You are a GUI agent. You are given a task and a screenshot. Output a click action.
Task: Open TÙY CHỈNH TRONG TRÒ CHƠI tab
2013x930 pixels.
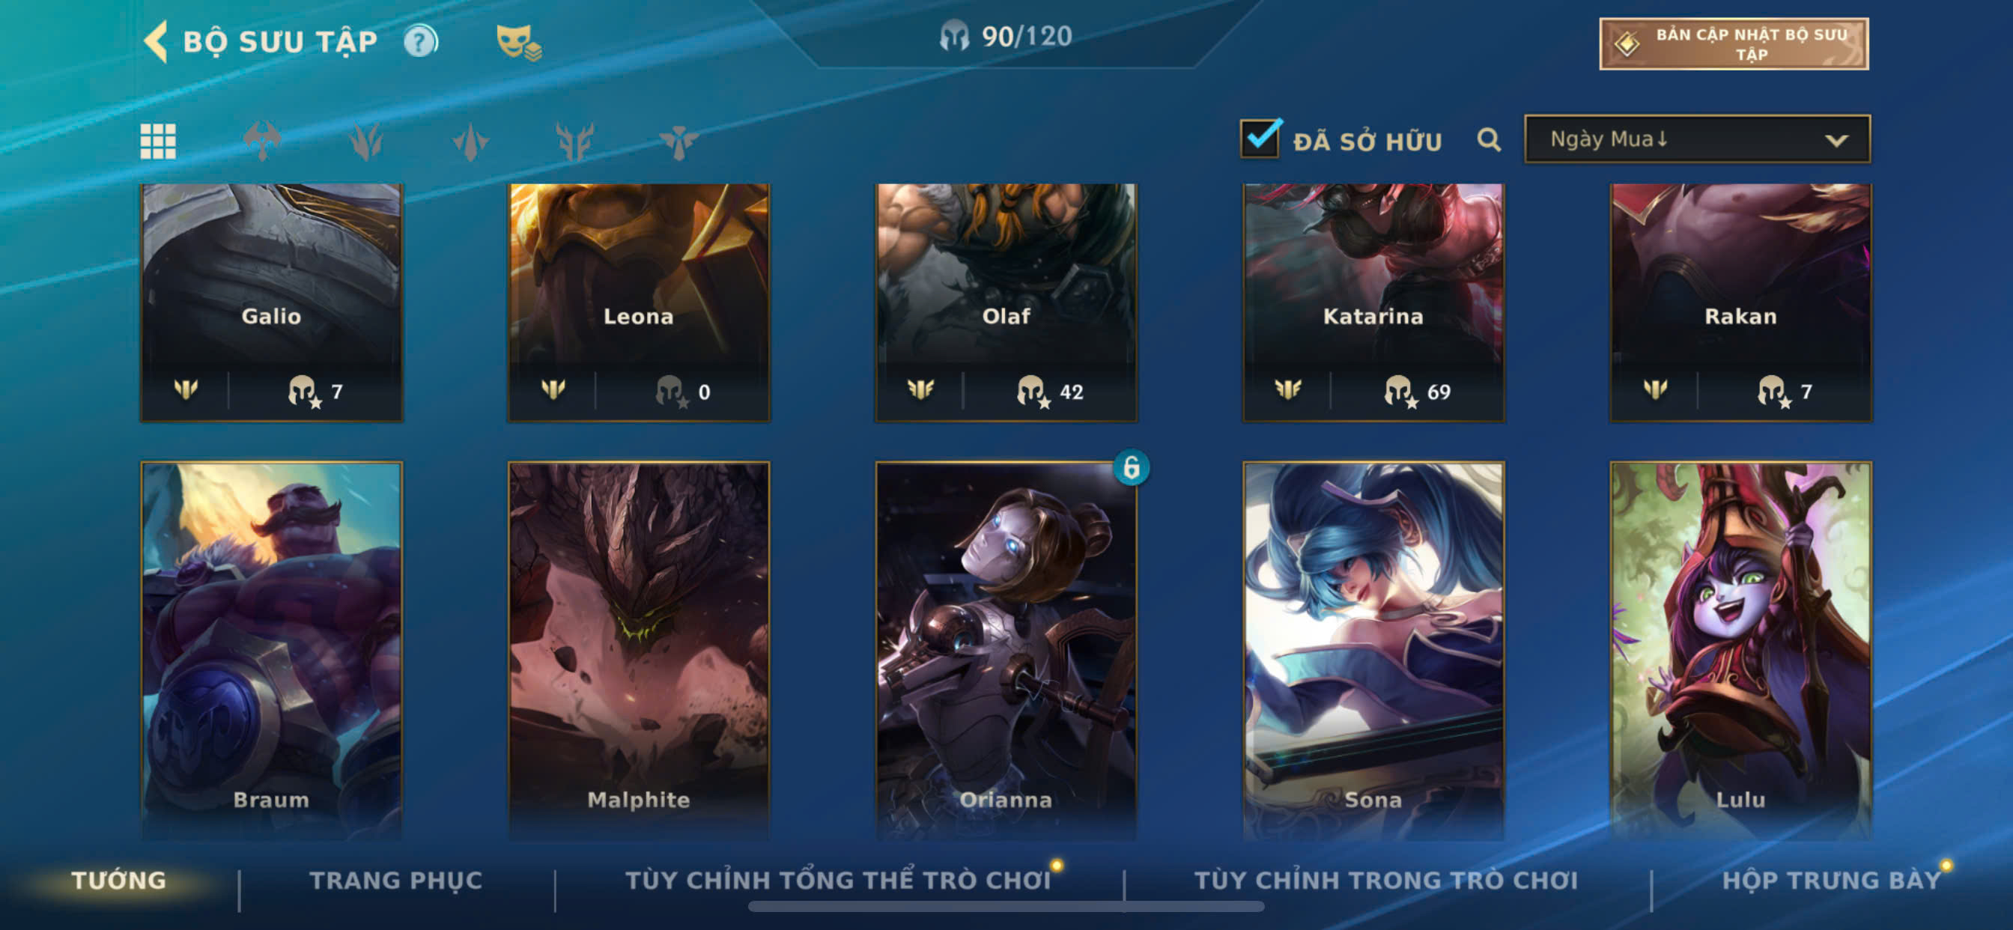(x=1386, y=880)
